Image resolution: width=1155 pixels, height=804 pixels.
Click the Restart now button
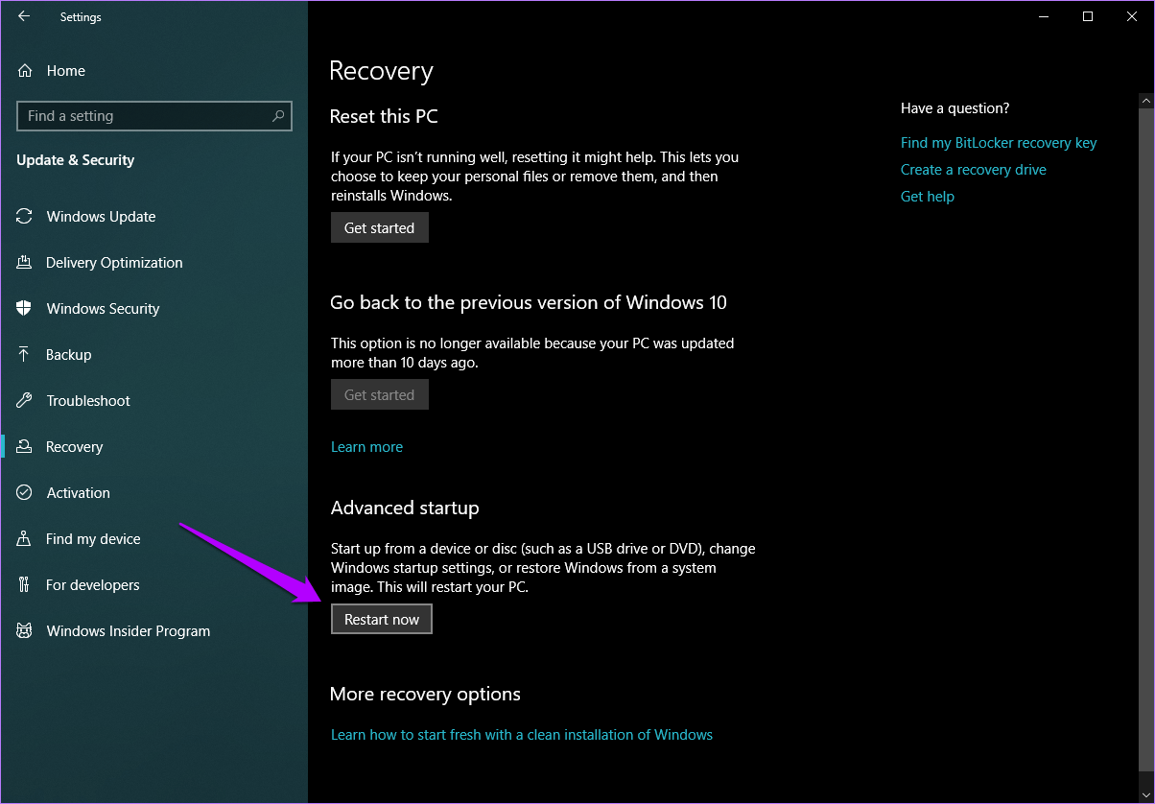click(382, 619)
